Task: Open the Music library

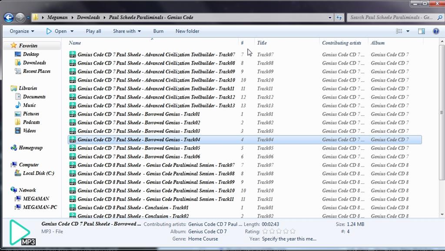Action: click(x=29, y=105)
